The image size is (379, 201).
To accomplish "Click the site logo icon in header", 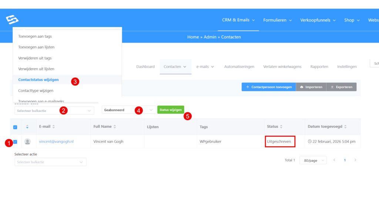I will coord(12,20).
